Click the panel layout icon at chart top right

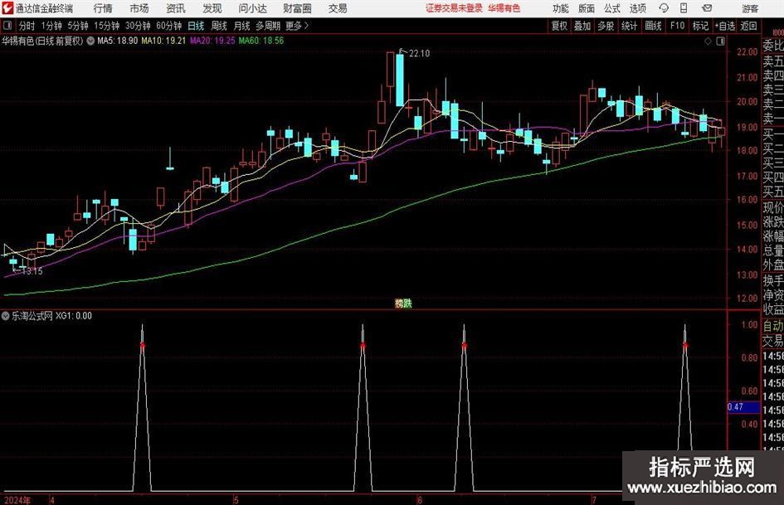click(720, 41)
